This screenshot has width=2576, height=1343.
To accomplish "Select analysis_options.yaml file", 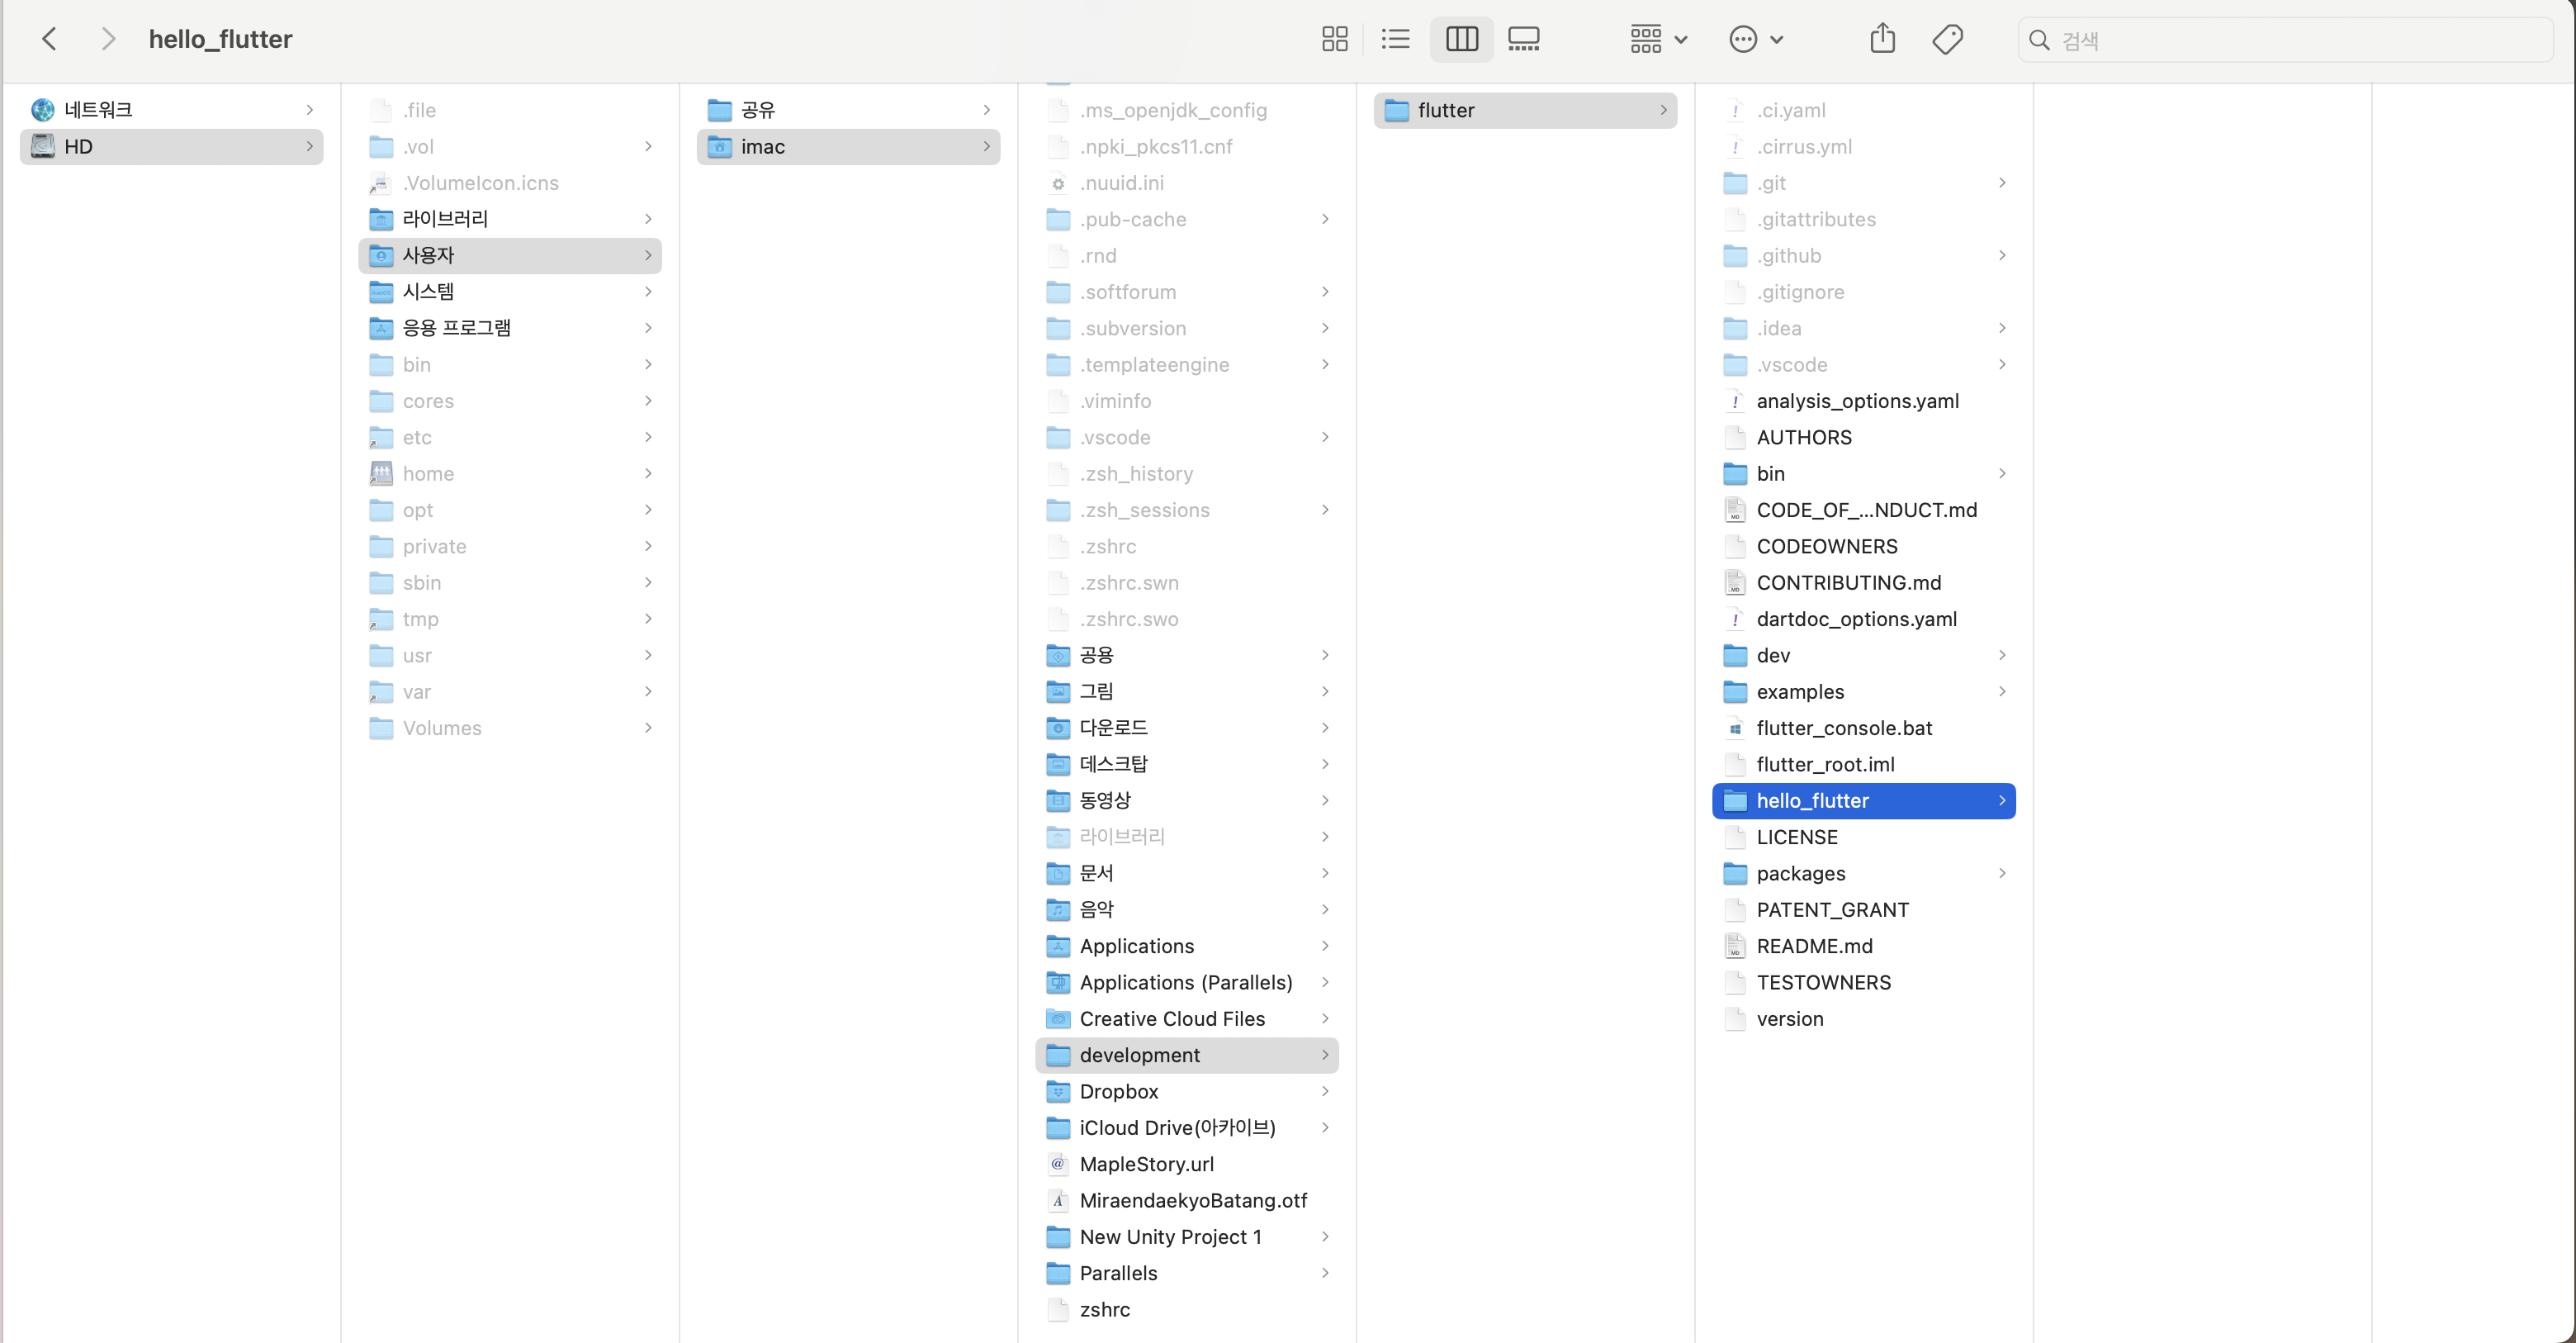I will pyautogui.click(x=1864, y=401).
